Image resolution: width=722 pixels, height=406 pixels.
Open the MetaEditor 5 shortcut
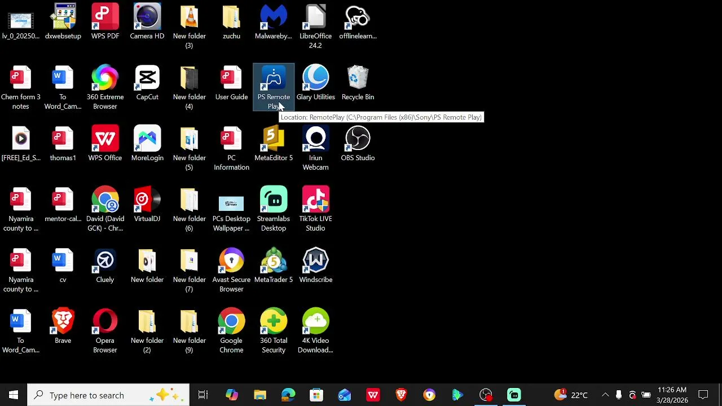pos(274,144)
